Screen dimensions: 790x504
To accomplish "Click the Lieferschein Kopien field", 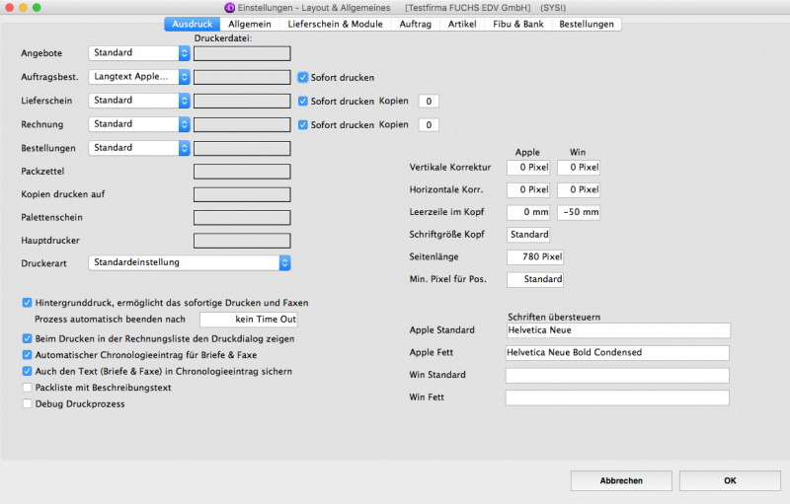I will coord(429,101).
